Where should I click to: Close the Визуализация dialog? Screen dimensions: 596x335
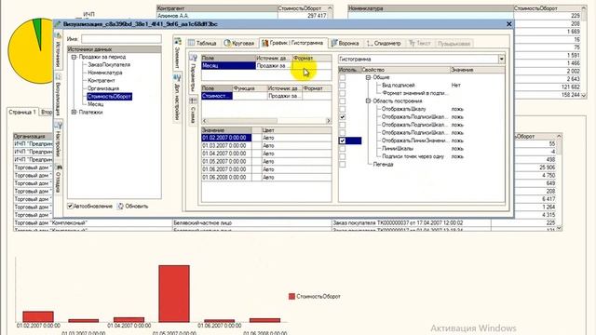tap(509, 24)
